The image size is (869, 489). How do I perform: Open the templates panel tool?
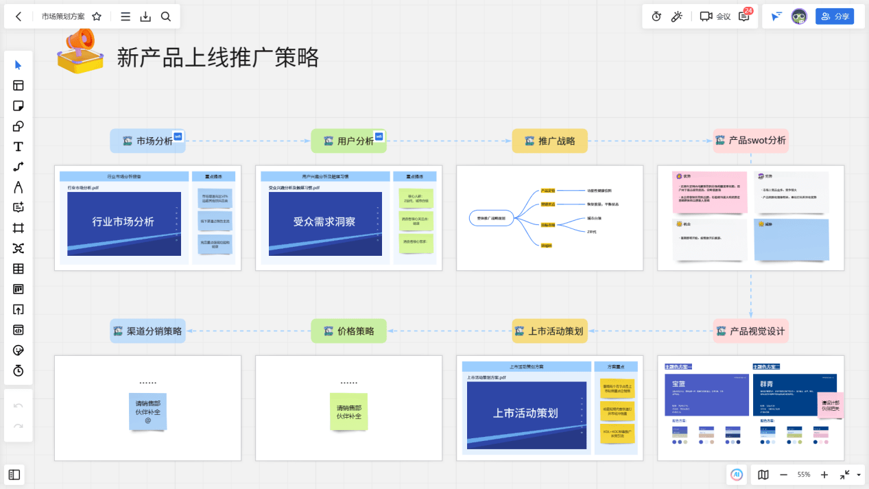point(19,86)
